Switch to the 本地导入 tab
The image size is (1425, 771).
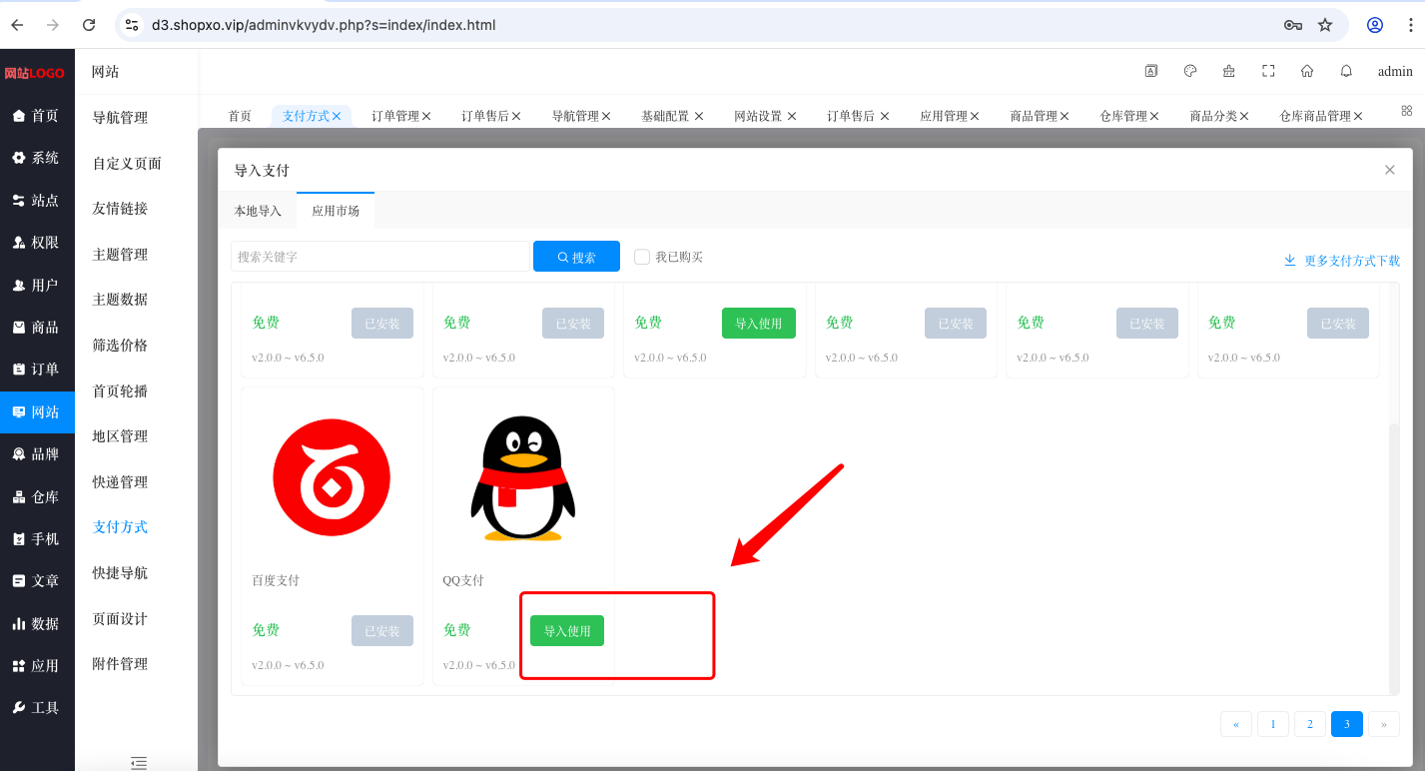pos(258,211)
